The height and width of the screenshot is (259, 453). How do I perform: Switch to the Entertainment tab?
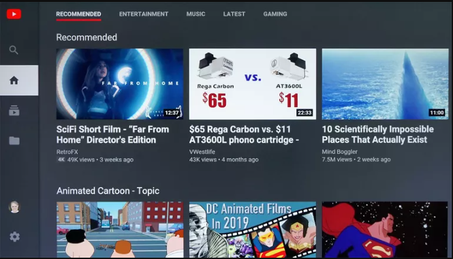144,14
